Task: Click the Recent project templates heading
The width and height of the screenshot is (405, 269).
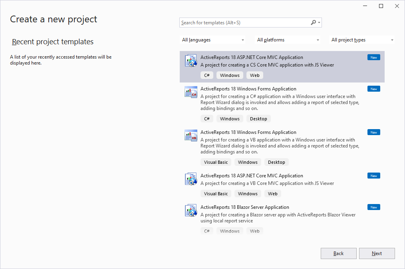Action: point(53,42)
